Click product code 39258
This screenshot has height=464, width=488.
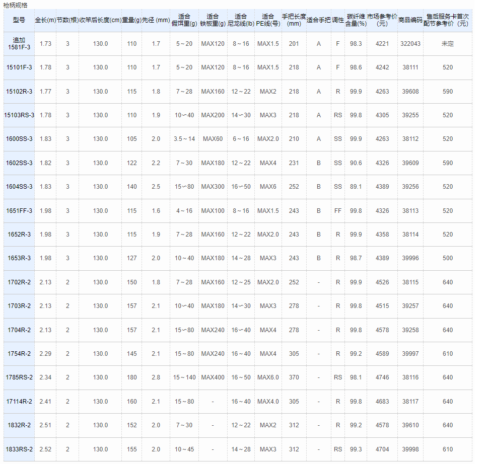(x=410, y=330)
